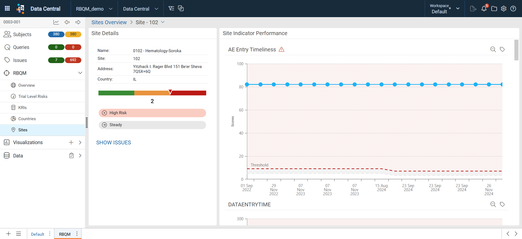The width and height of the screenshot is (522, 239).
Task: Open the help question mark icon
Action: pyautogui.click(x=513, y=9)
